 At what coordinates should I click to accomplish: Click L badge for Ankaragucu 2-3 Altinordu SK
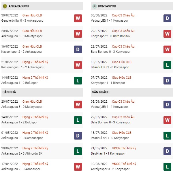tap(78, 151)
